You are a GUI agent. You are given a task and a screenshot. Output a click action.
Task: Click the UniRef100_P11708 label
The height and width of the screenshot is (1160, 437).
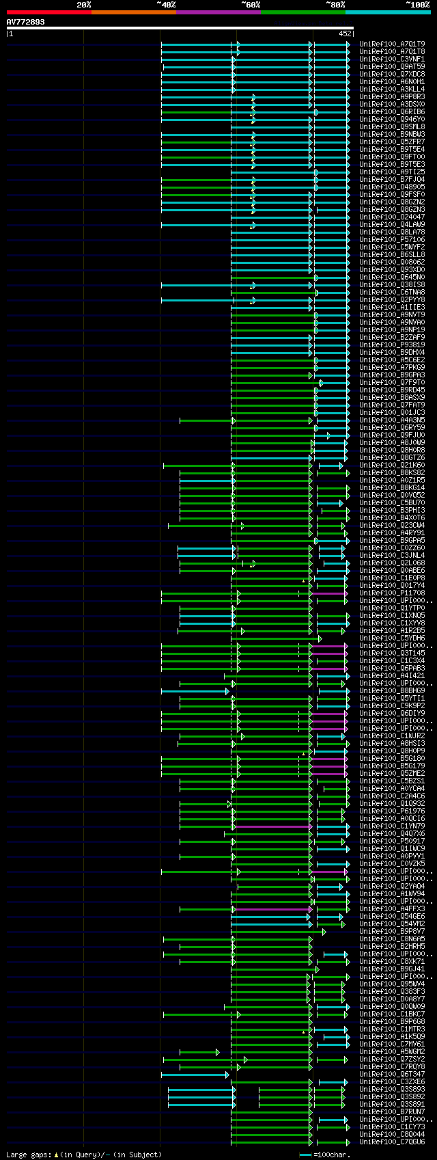[392, 593]
